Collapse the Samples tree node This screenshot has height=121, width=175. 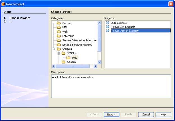tap(54, 49)
